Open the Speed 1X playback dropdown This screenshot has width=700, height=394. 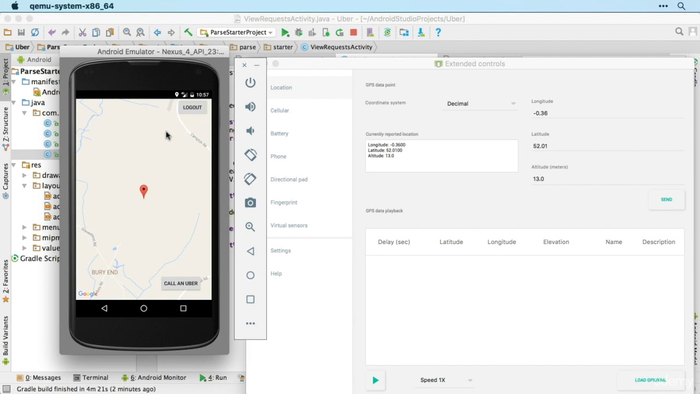[446, 380]
